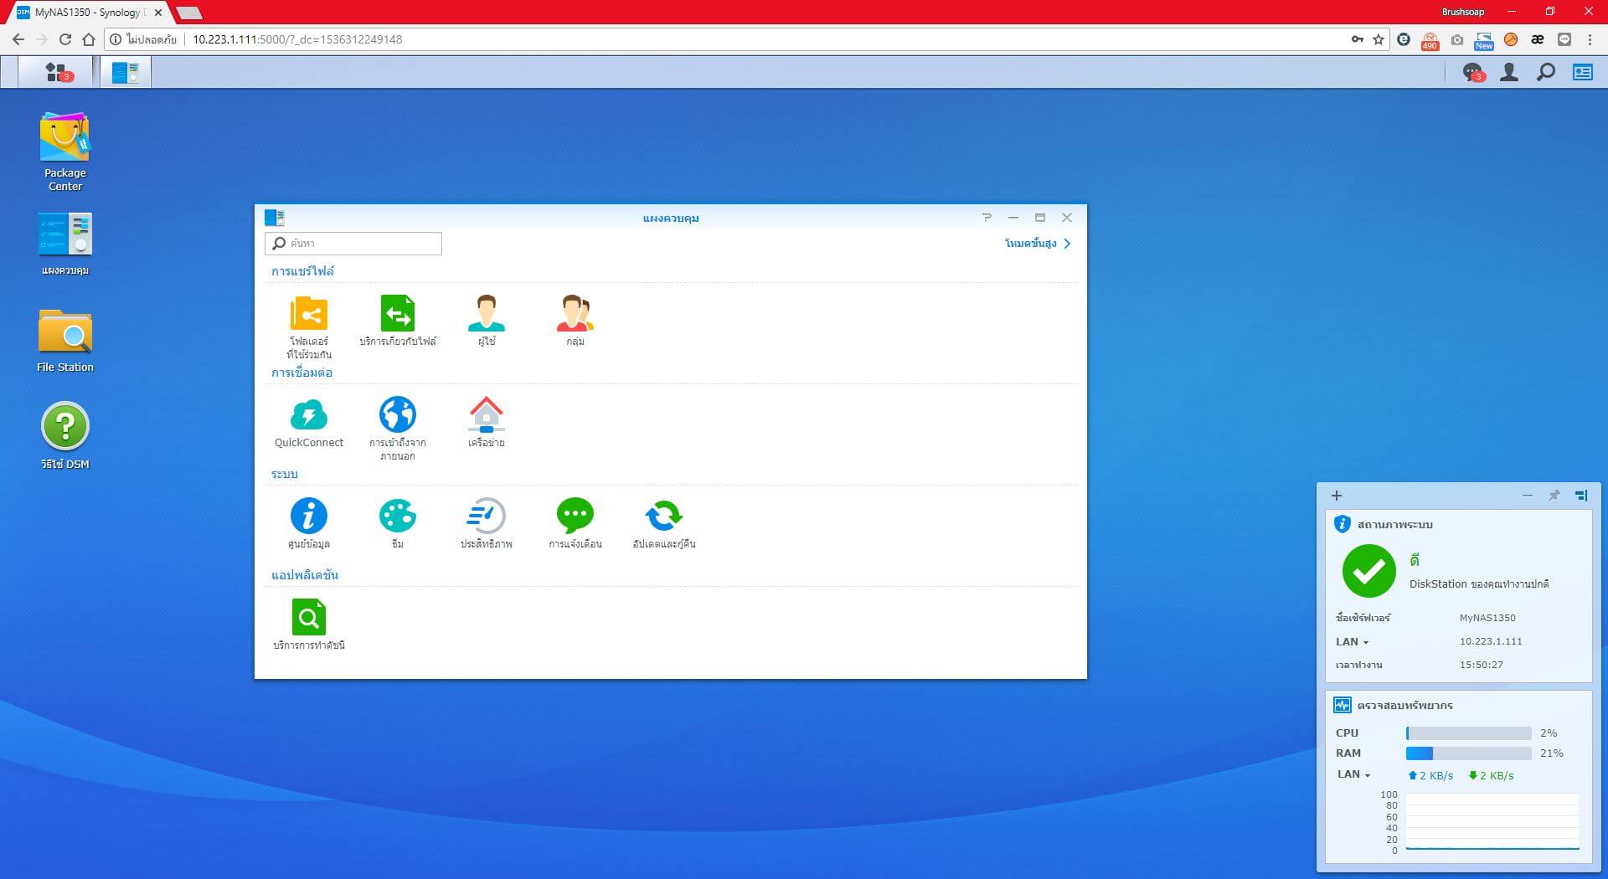1608x879 pixels.
Task: Click the System Health widget icon
Action: tap(1343, 524)
